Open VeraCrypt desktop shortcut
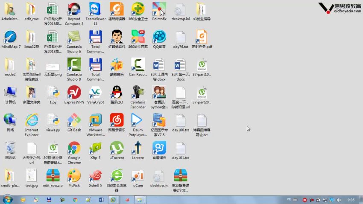Viewport: 363px width, 204px height. (95, 95)
